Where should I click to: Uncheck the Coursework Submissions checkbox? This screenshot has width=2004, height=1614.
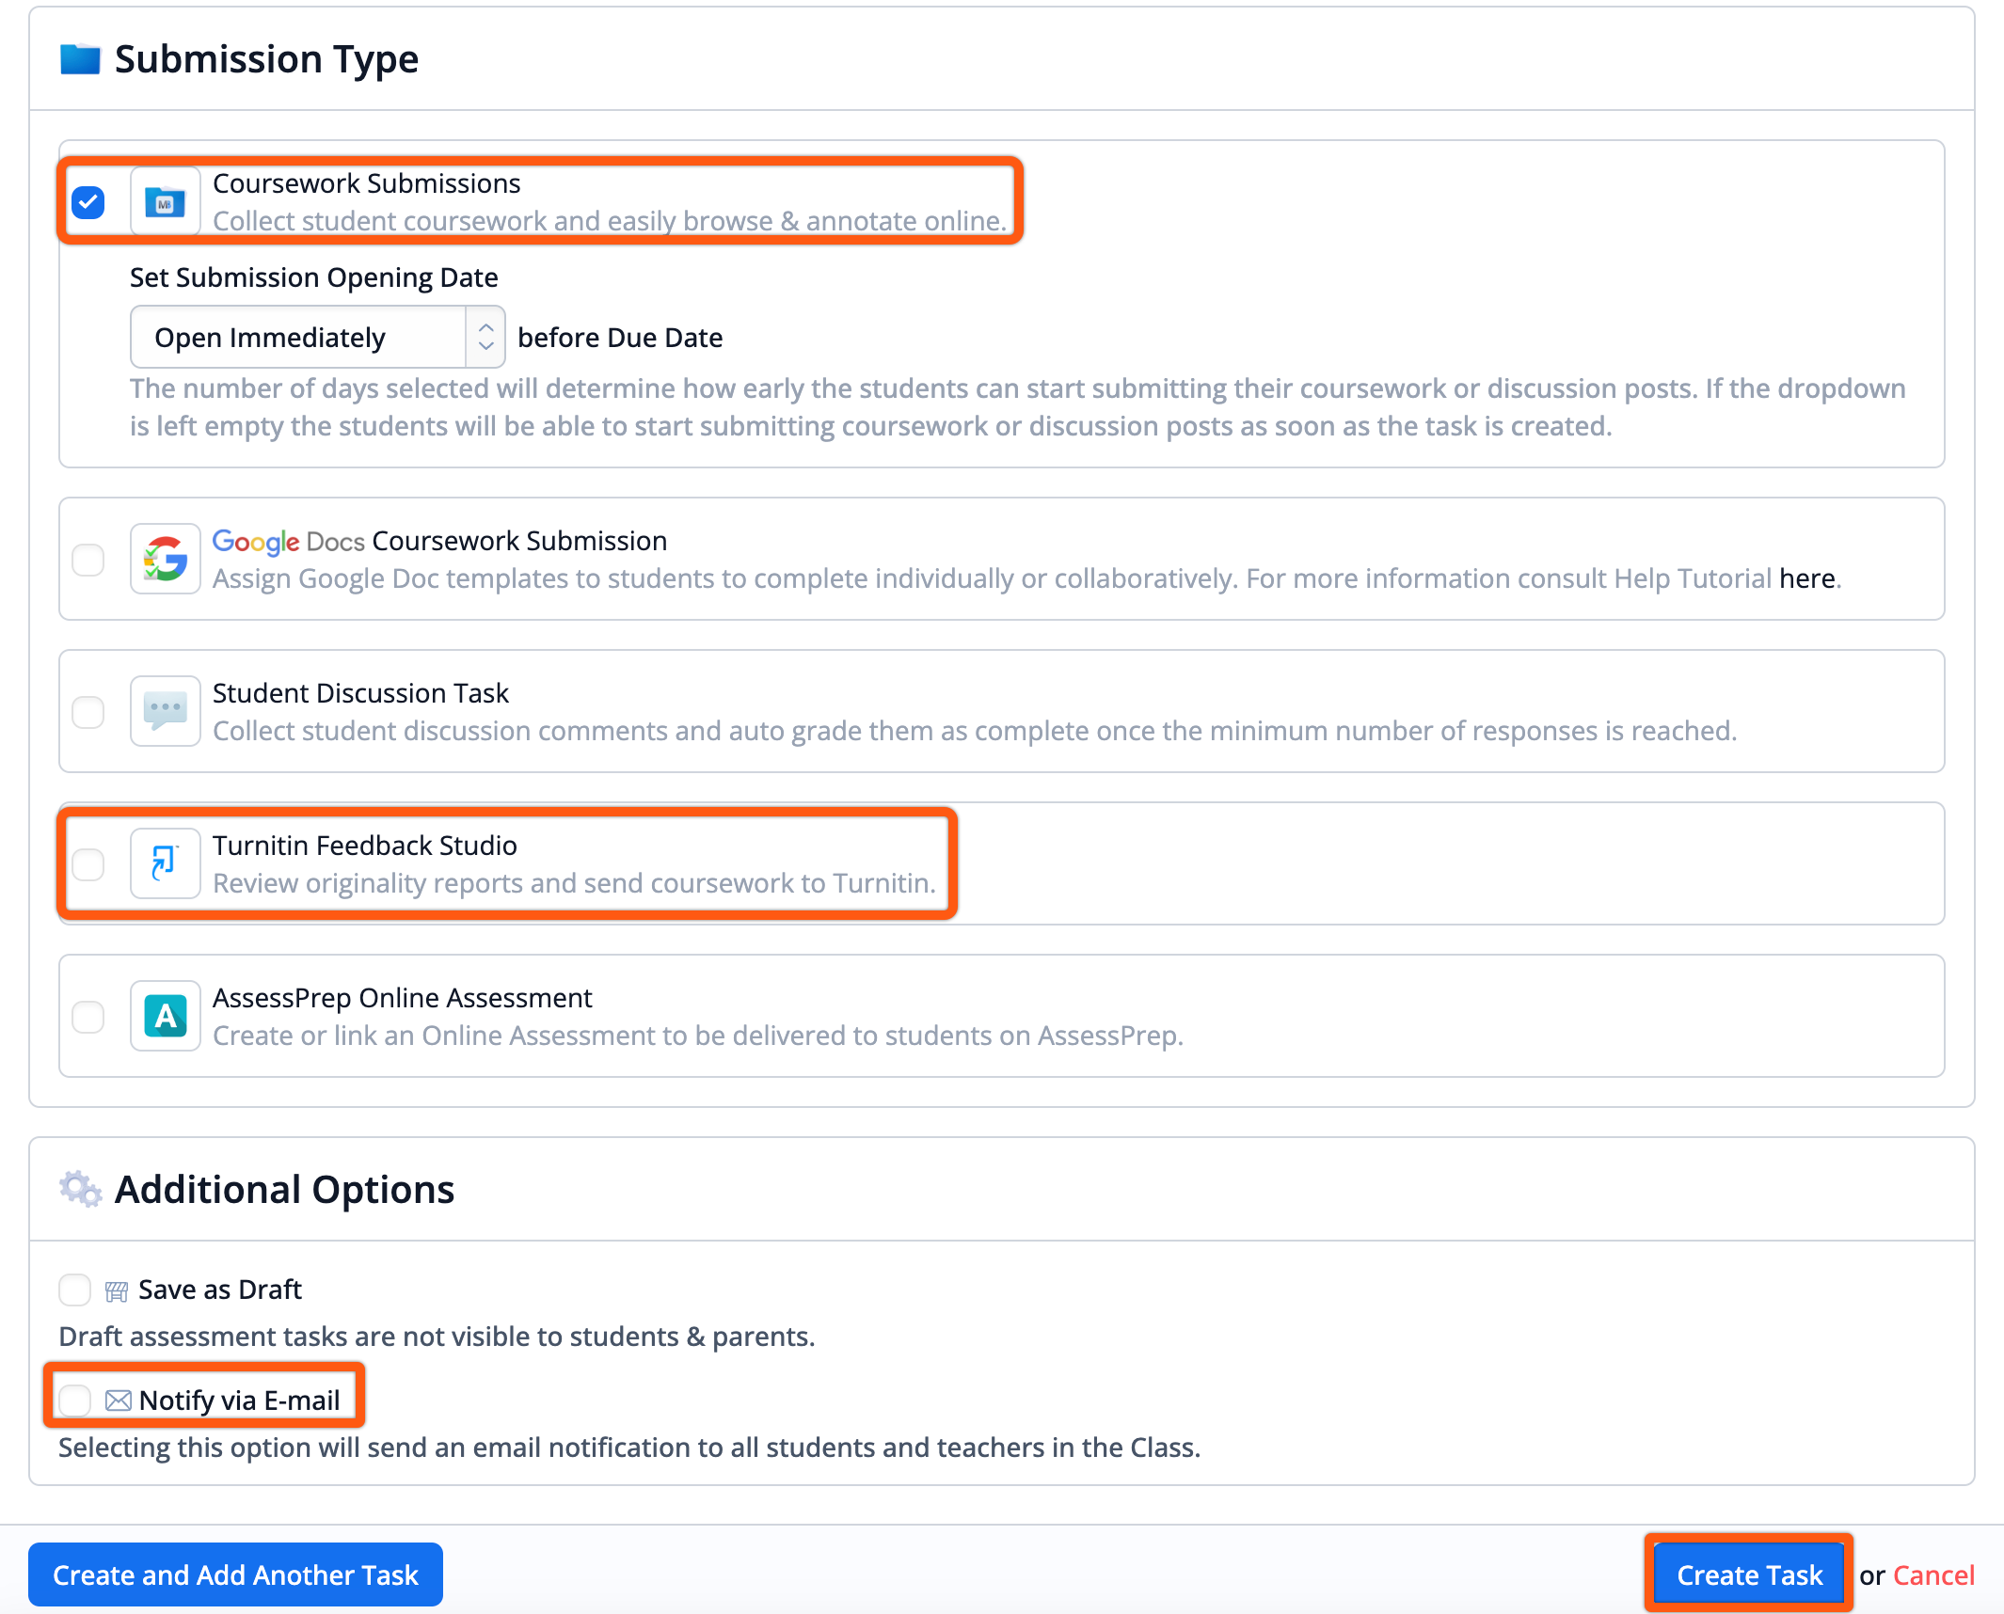pos(88,202)
